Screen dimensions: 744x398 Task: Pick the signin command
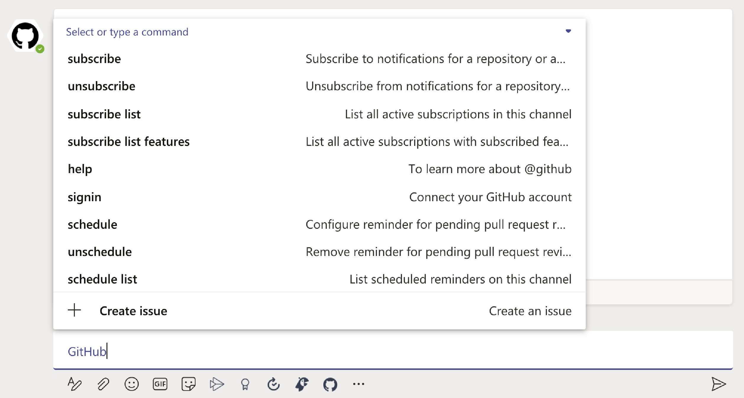[319, 197]
